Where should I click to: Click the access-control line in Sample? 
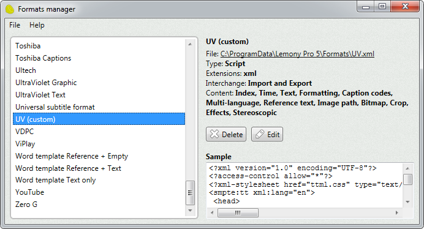tap(271, 176)
